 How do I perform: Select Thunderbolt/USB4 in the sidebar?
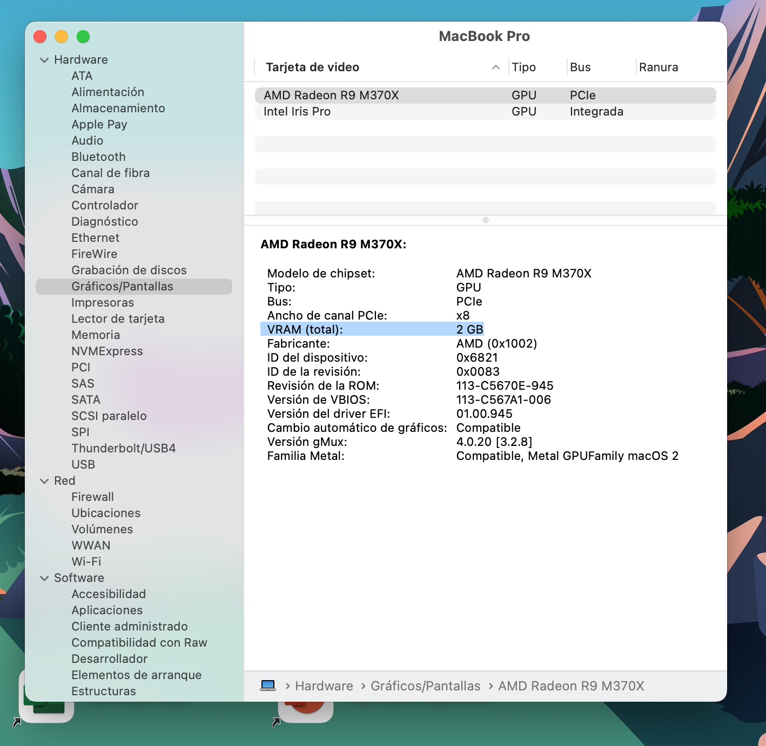(123, 449)
